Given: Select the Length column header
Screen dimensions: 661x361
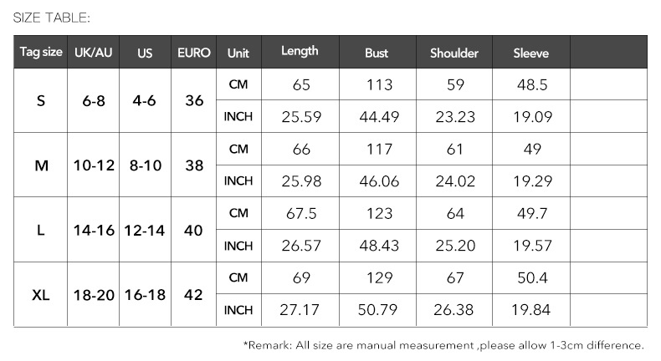Looking at the screenshot, I should [x=300, y=52].
